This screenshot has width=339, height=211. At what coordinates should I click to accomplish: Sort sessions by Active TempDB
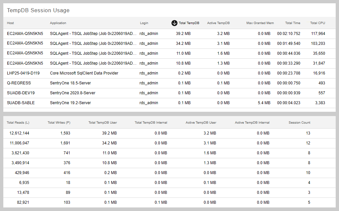tap(218, 23)
